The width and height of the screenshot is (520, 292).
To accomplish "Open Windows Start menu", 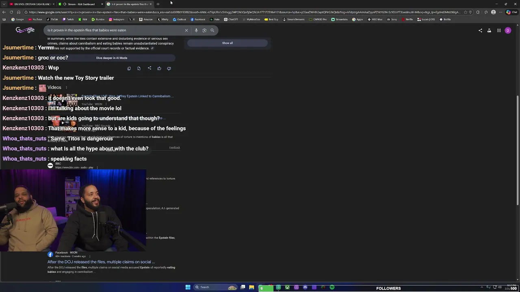I will point(188,287).
